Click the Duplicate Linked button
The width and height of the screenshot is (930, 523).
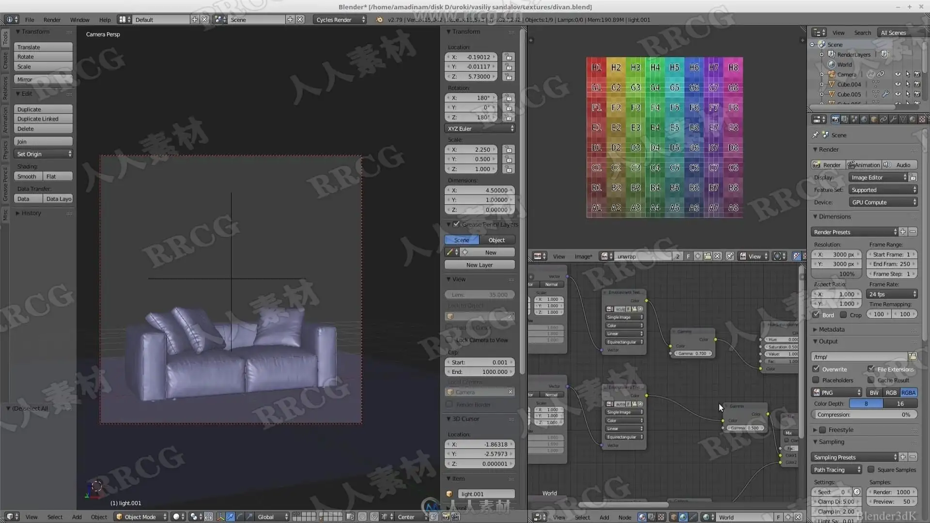click(43, 119)
